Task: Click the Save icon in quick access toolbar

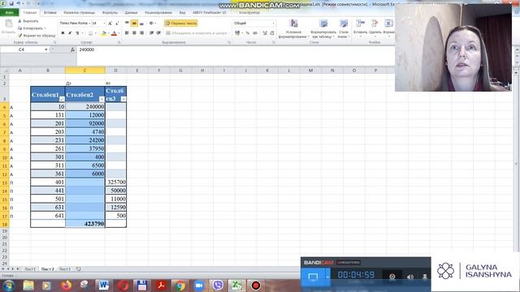Action: [x=11, y=3]
